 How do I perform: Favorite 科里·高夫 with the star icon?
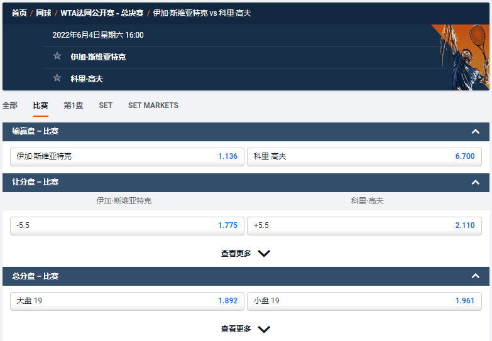[57, 78]
